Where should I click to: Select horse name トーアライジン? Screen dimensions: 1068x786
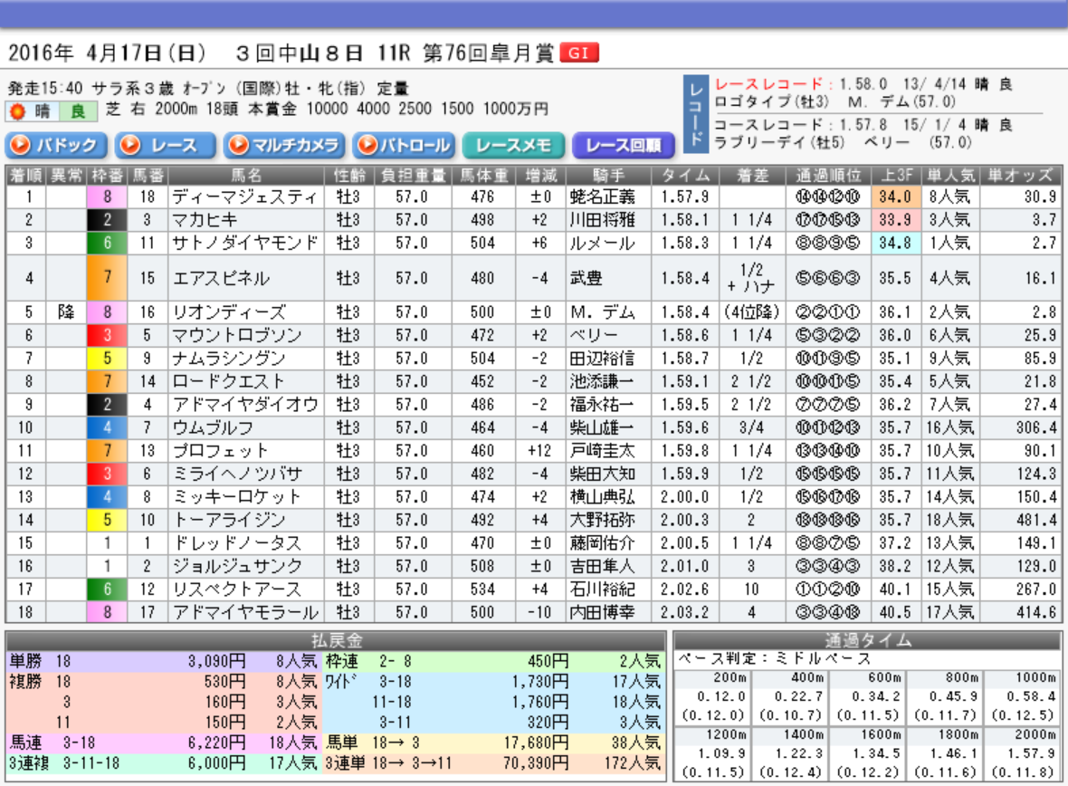[229, 521]
